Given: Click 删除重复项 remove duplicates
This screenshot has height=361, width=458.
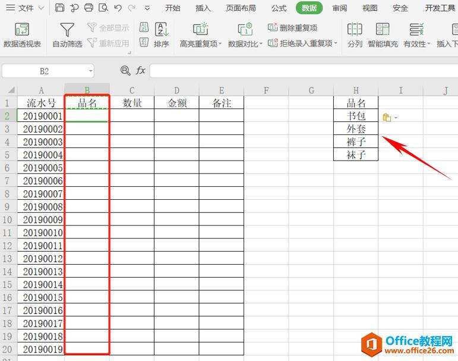Looking at the screenshot, I should (292, 28).
